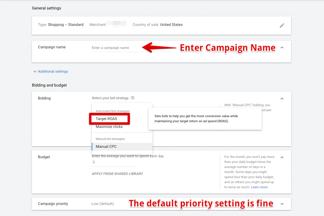Open the Learn more link
This screenshot has height=216, width=324.
pos(259,187)
